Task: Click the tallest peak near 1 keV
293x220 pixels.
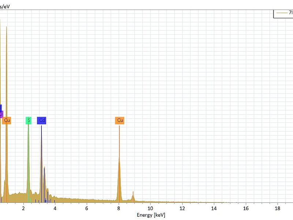Action: (6, 27)
